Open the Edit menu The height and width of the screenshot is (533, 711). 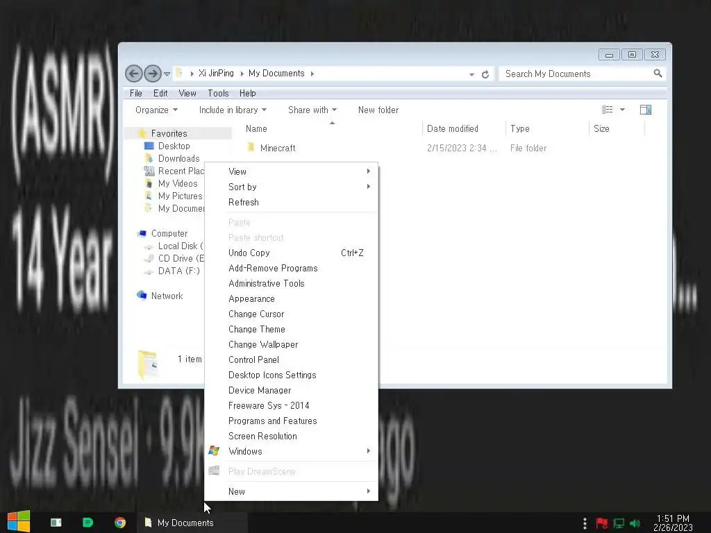[160, 93]
